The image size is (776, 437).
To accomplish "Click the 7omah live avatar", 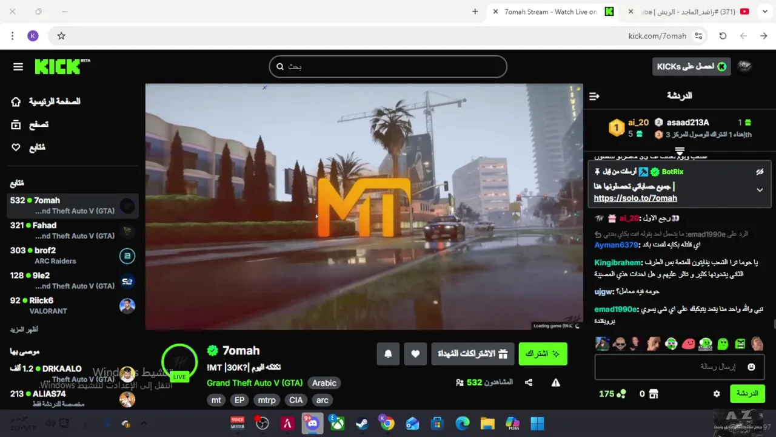I will click(x=179, y=362).
